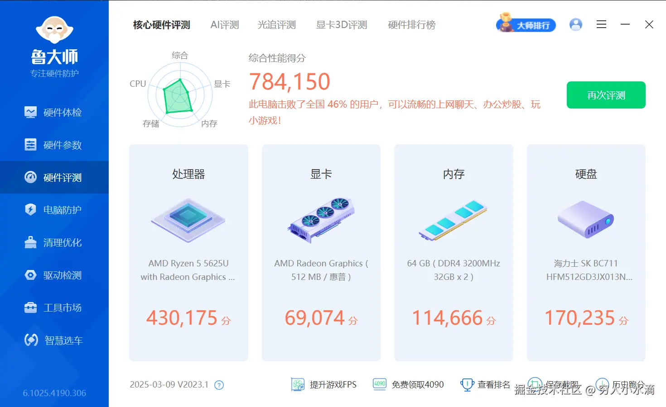The height and width of the screenshot is (407, 666).
Task: Select 硬件评测 in the sidebar
Action: pyautogui.click(x=54, y=177)
